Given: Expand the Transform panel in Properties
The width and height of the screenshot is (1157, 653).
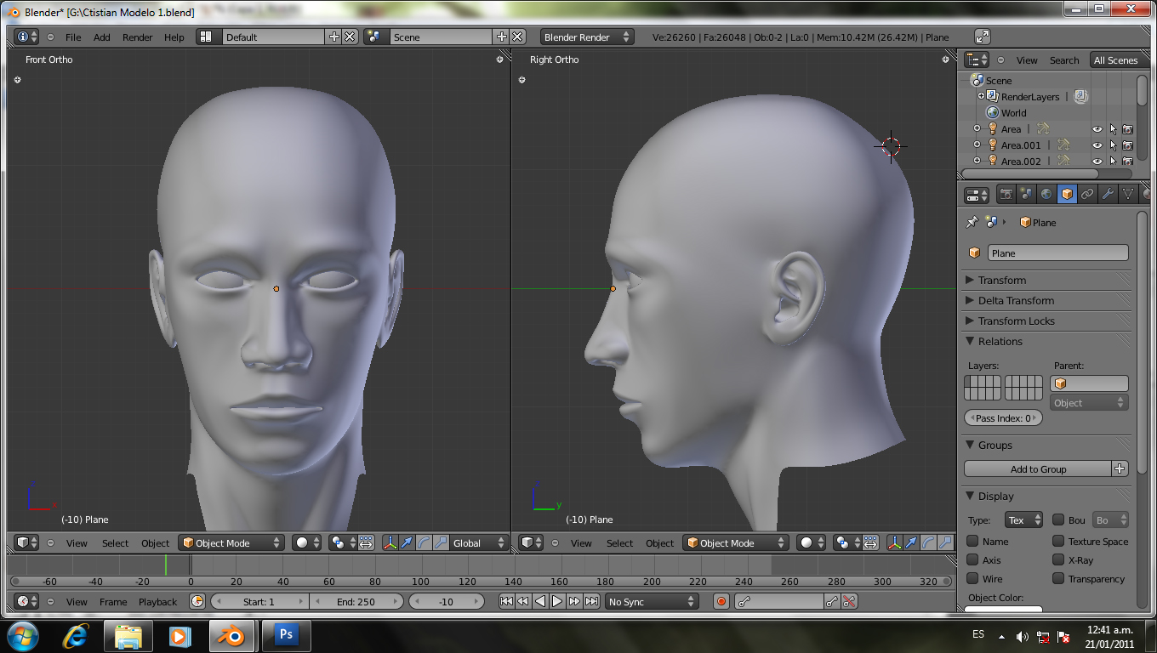Looking at the screenshot, I should coord(1002,281).
